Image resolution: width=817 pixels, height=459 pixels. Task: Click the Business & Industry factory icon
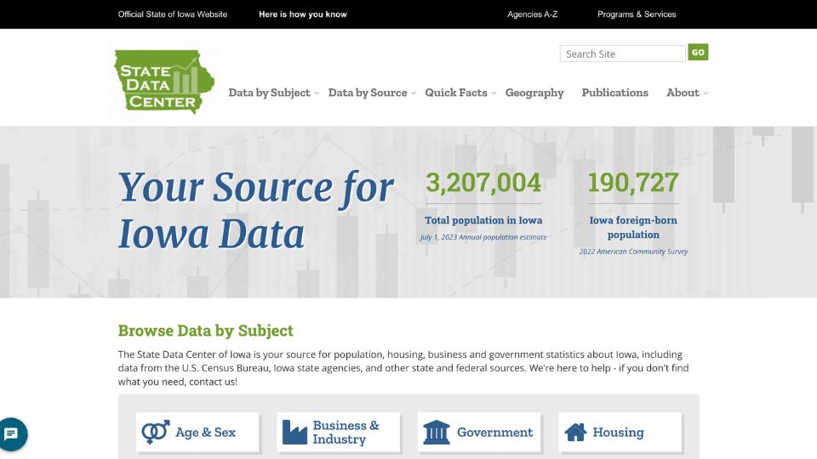click(294, 433)
